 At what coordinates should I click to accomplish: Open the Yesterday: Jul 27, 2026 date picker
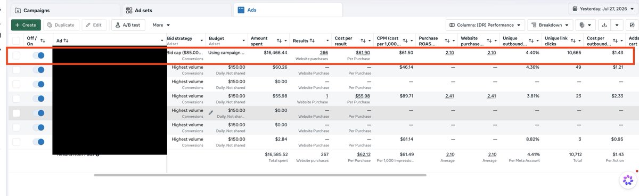603,9
